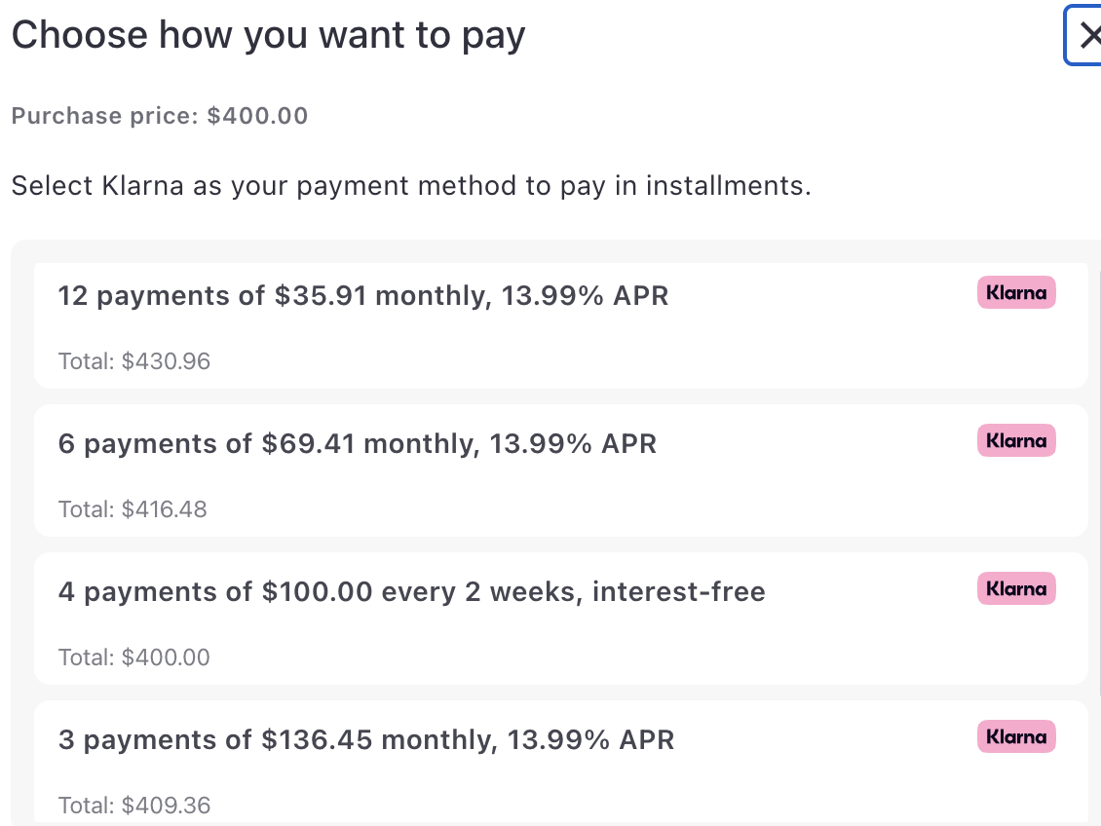
Task: Click the Total: $430.96 line
Action: [x=134, y=361]
